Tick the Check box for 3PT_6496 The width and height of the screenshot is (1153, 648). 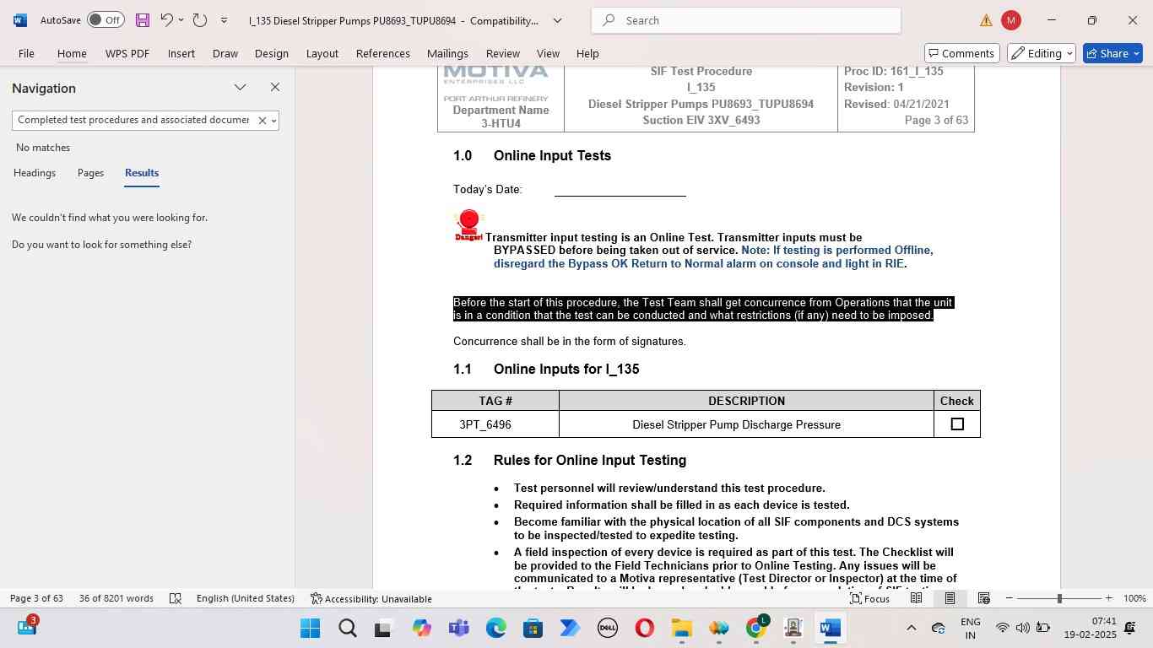pyautogui.click(x=957, y=424)
